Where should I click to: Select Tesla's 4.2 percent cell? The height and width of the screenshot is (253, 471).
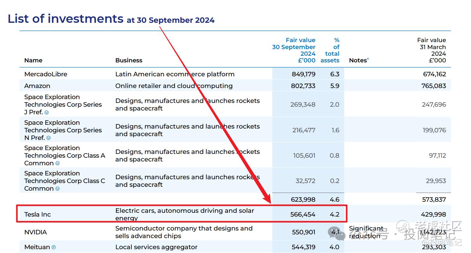point(335,214)
